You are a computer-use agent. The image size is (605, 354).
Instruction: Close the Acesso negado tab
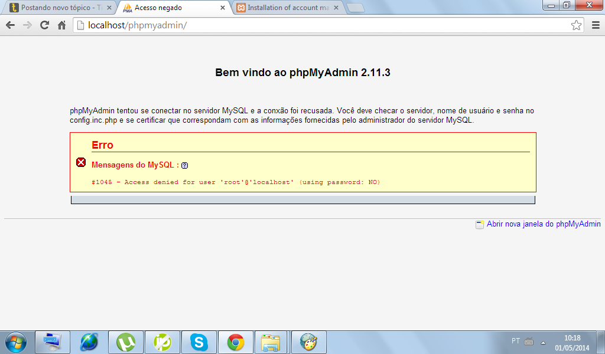(x=223, y=8)
